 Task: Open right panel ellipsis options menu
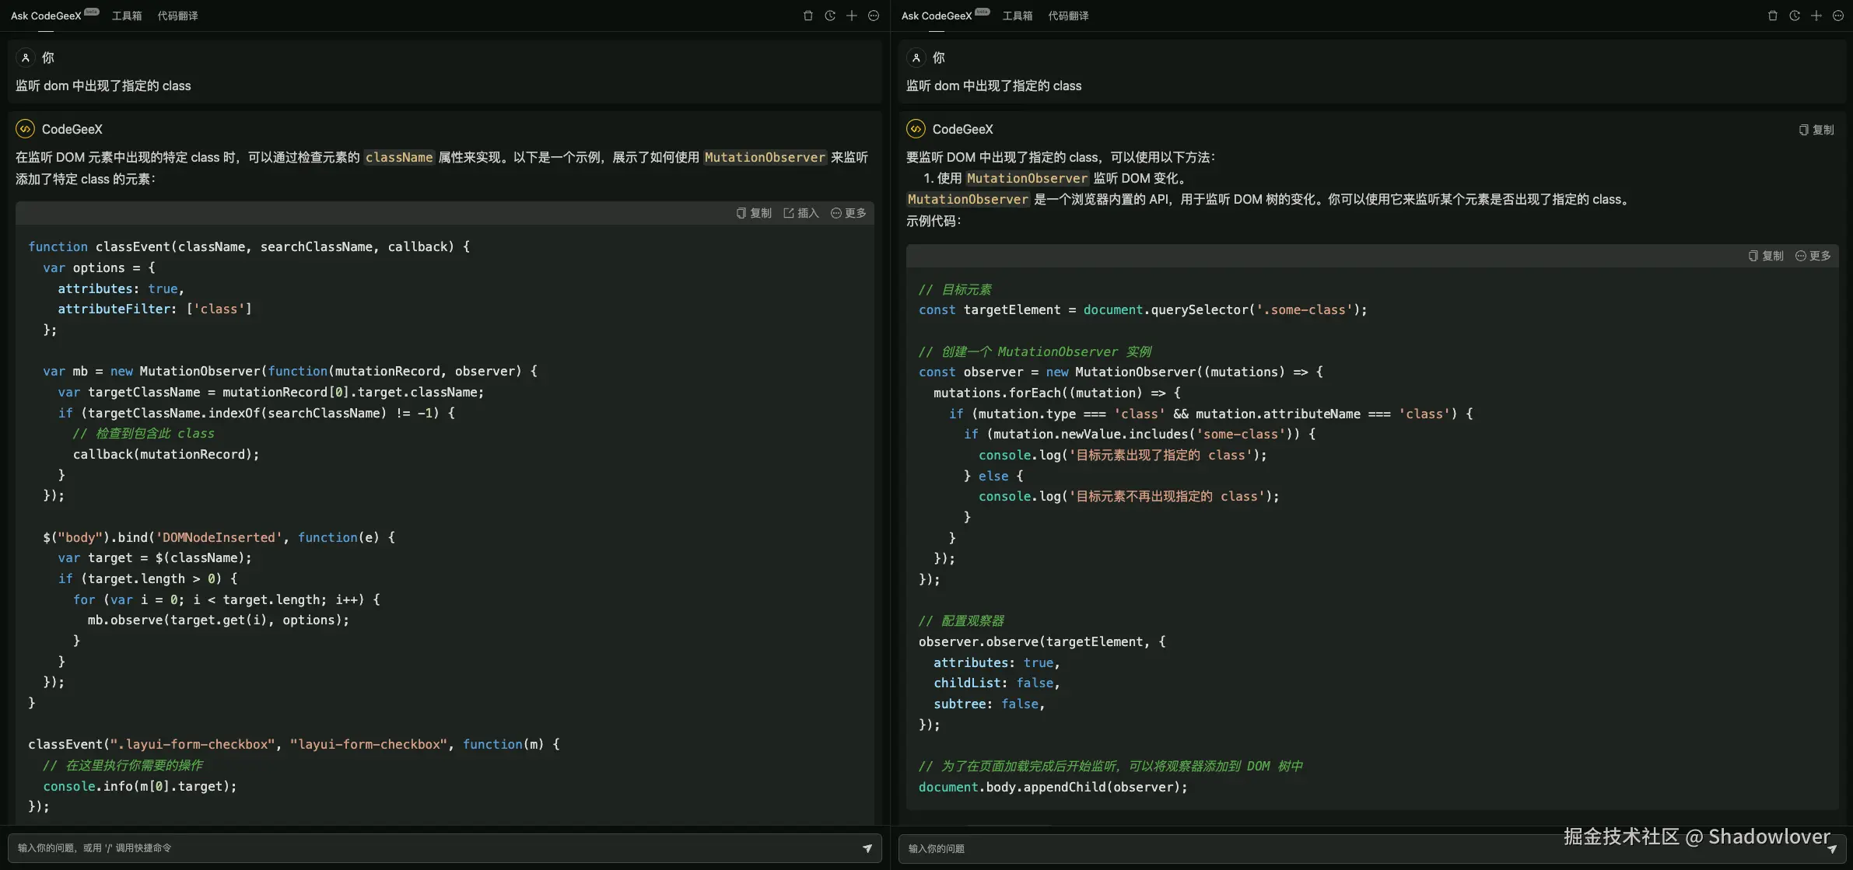1838,16
